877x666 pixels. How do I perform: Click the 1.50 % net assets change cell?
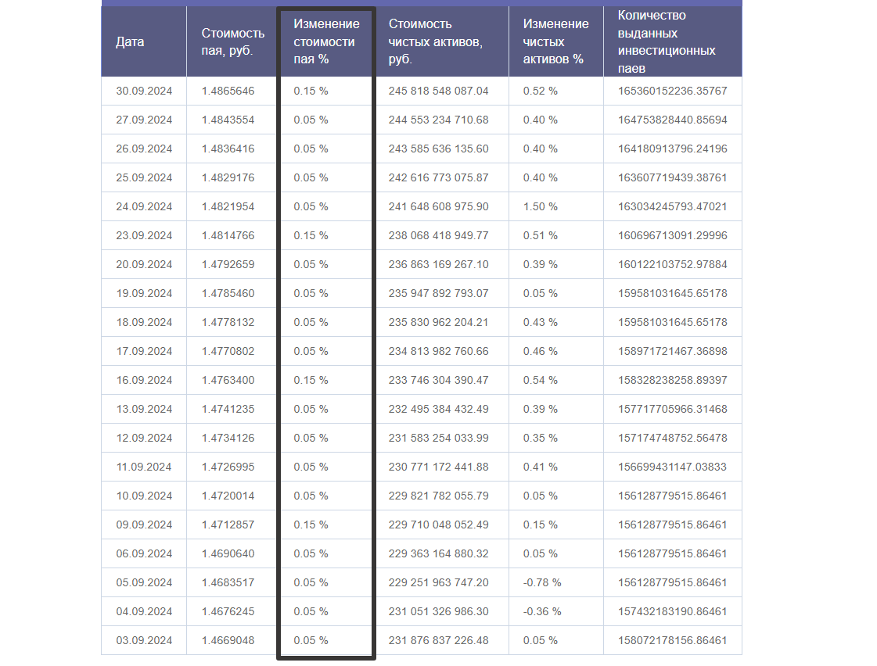(540, 206)
